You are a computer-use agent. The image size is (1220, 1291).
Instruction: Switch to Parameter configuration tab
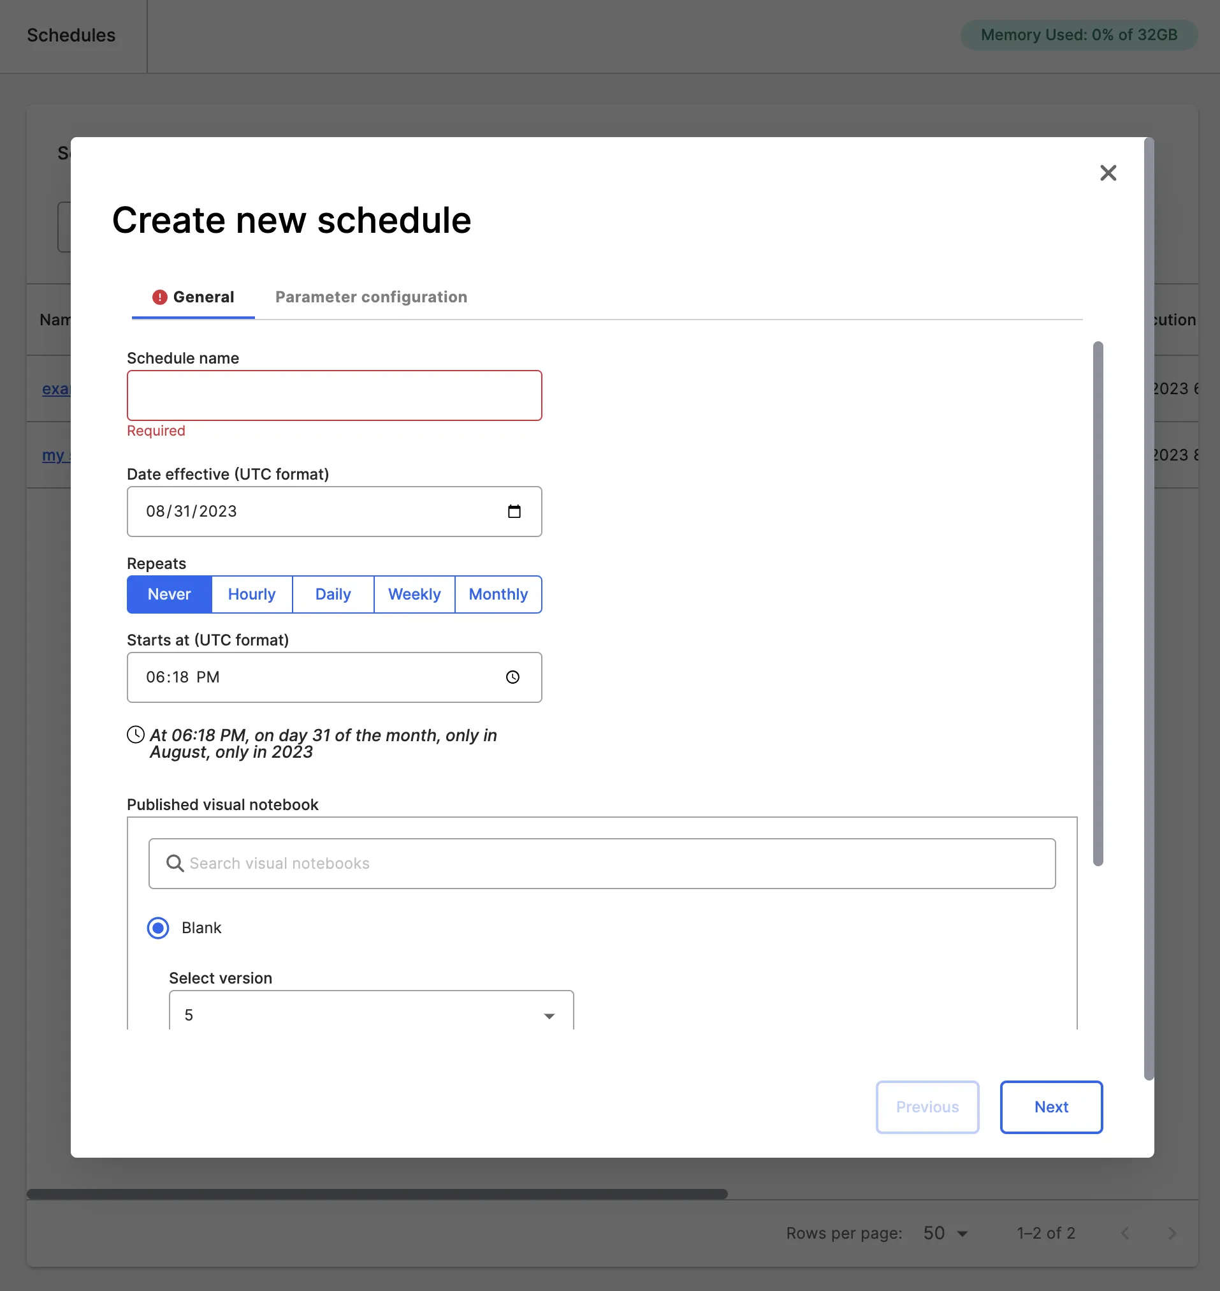371,297
